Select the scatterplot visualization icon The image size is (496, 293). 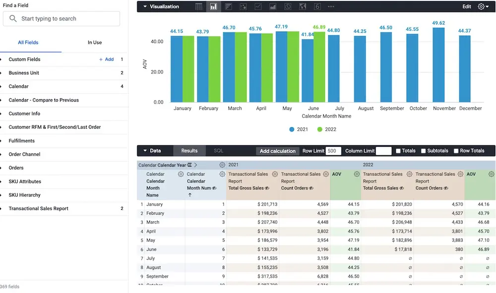point(244,7)
